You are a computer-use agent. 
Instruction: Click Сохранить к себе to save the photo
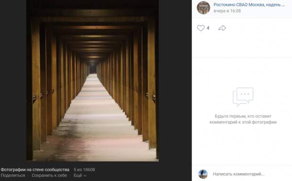49,175
